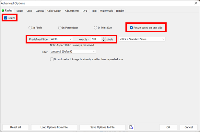Click the Cancel button
The width and height of the screenshot is (200, 132).
click(189, 127)
